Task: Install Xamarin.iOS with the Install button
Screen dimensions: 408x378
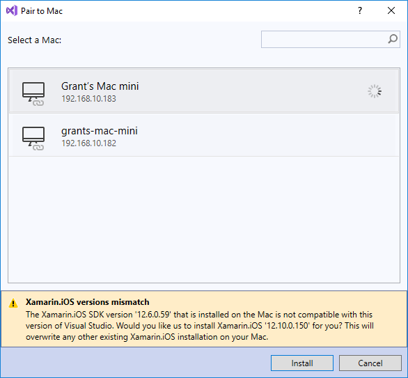Action: pyautogui.click(x=302, y=363)
